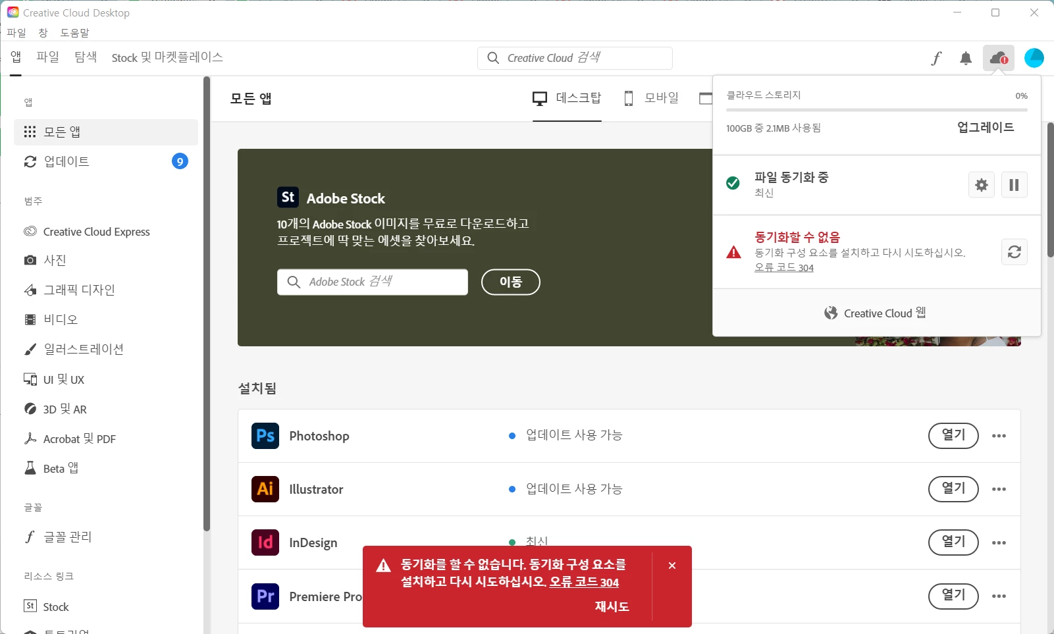Click the cloud sync status icon
Screen dimensions: 1054x634
click(x=999, y=58)
